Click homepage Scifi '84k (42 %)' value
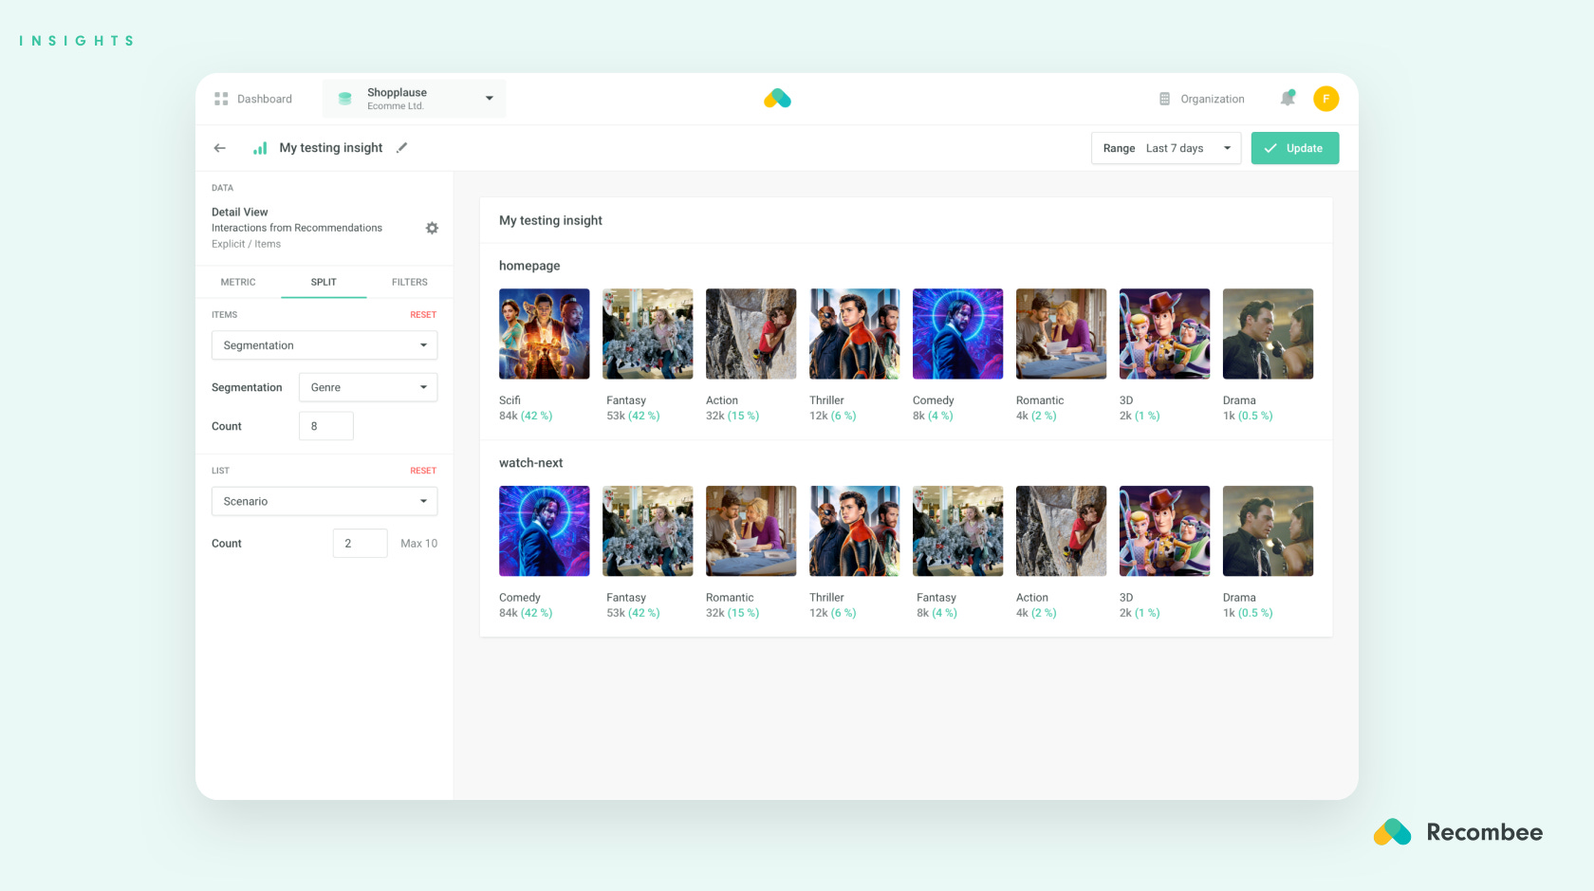 (x=526, y=416)
